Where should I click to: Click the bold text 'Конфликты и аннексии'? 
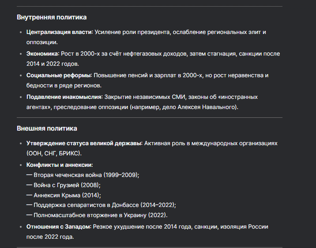[x=59, y=165]
